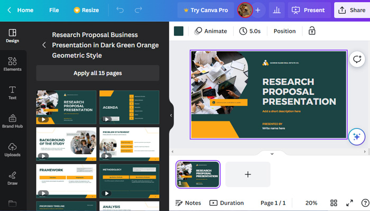
Task: Open the File menu
Action: point(54,10)
